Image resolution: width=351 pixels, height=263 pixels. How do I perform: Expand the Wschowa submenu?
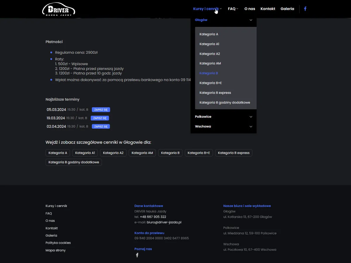(251, 127)
